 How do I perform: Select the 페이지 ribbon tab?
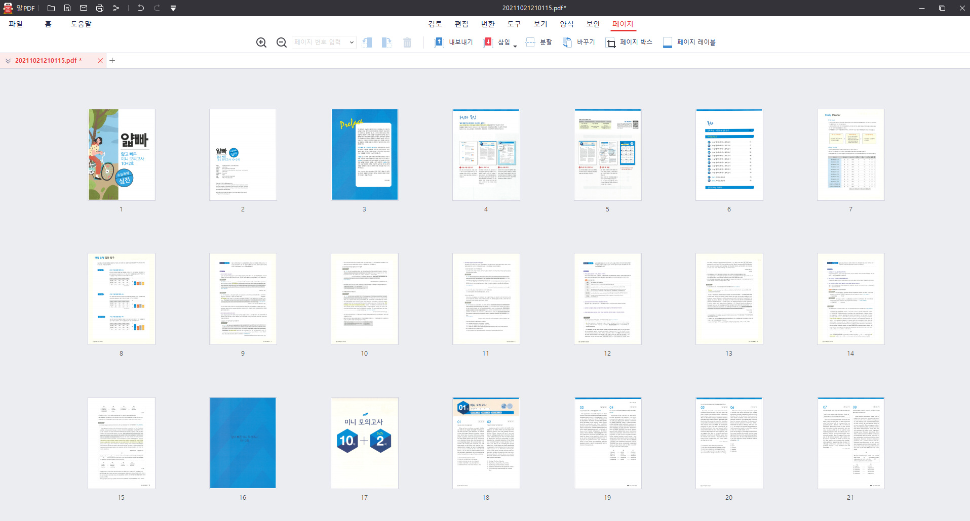(623, 24)
